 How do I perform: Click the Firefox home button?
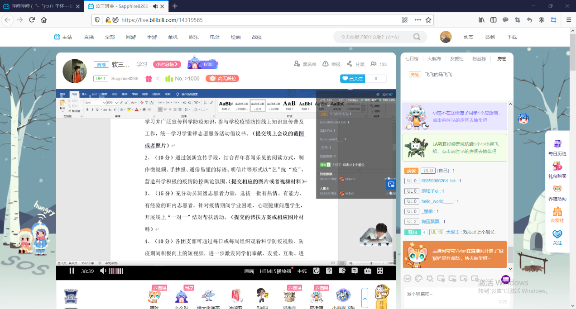pos(44,20)
